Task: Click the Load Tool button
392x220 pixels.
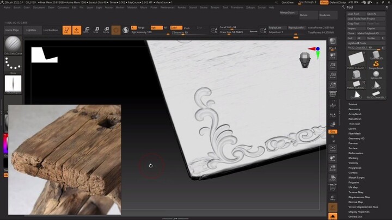Action: (356, 14)
